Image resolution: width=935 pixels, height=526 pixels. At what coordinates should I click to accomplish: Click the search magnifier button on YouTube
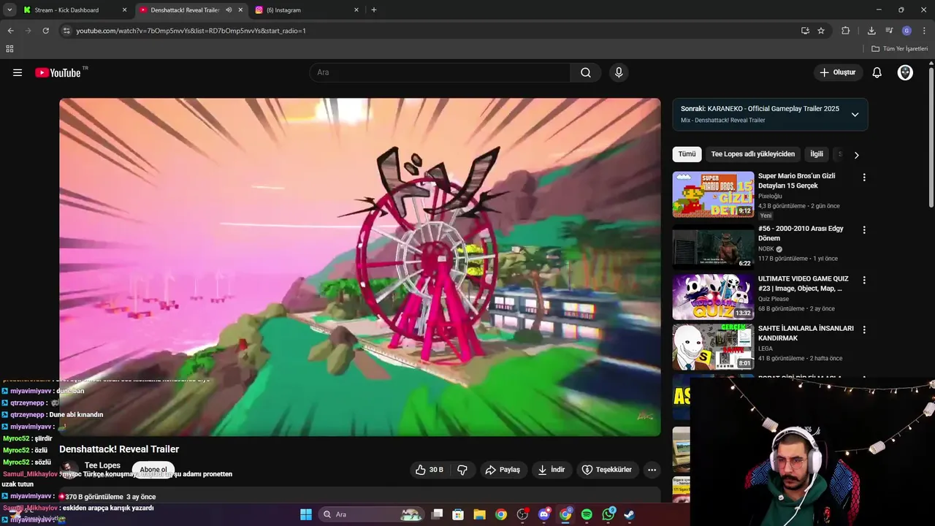click(x=586, y=72)
